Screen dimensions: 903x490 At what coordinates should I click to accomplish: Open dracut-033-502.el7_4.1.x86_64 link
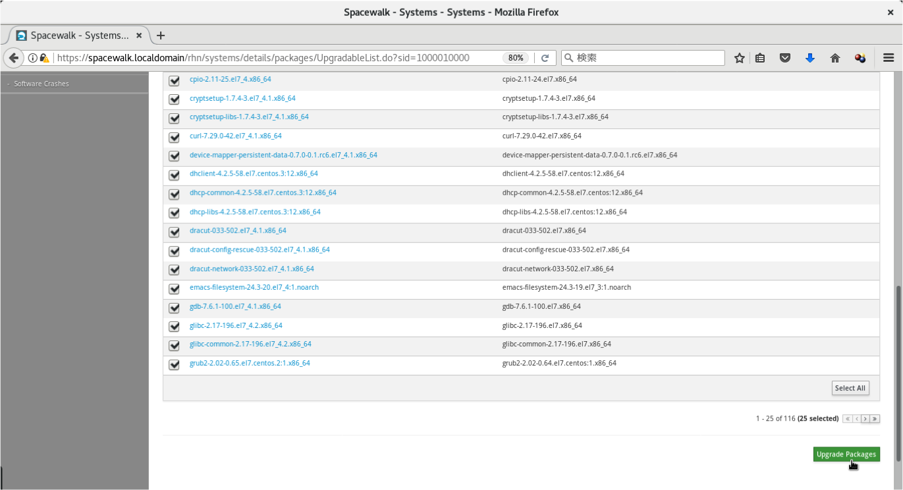coord(238,231)
